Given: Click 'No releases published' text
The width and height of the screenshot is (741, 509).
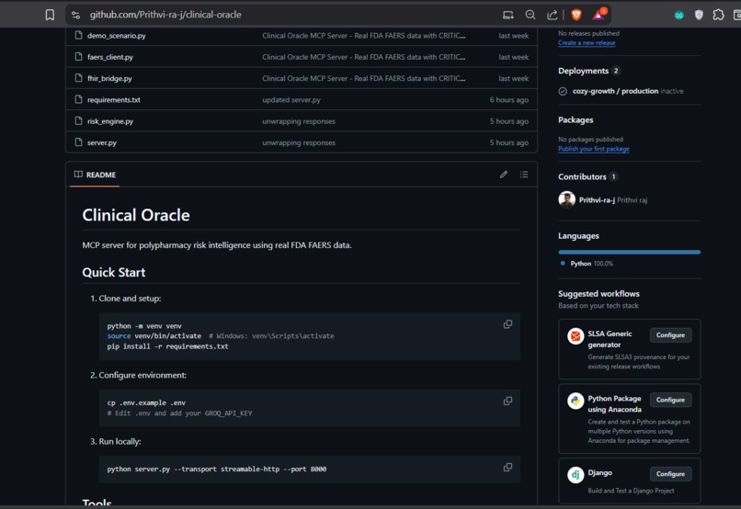Looking at the screenshot, I should click(x=588, y=33).
